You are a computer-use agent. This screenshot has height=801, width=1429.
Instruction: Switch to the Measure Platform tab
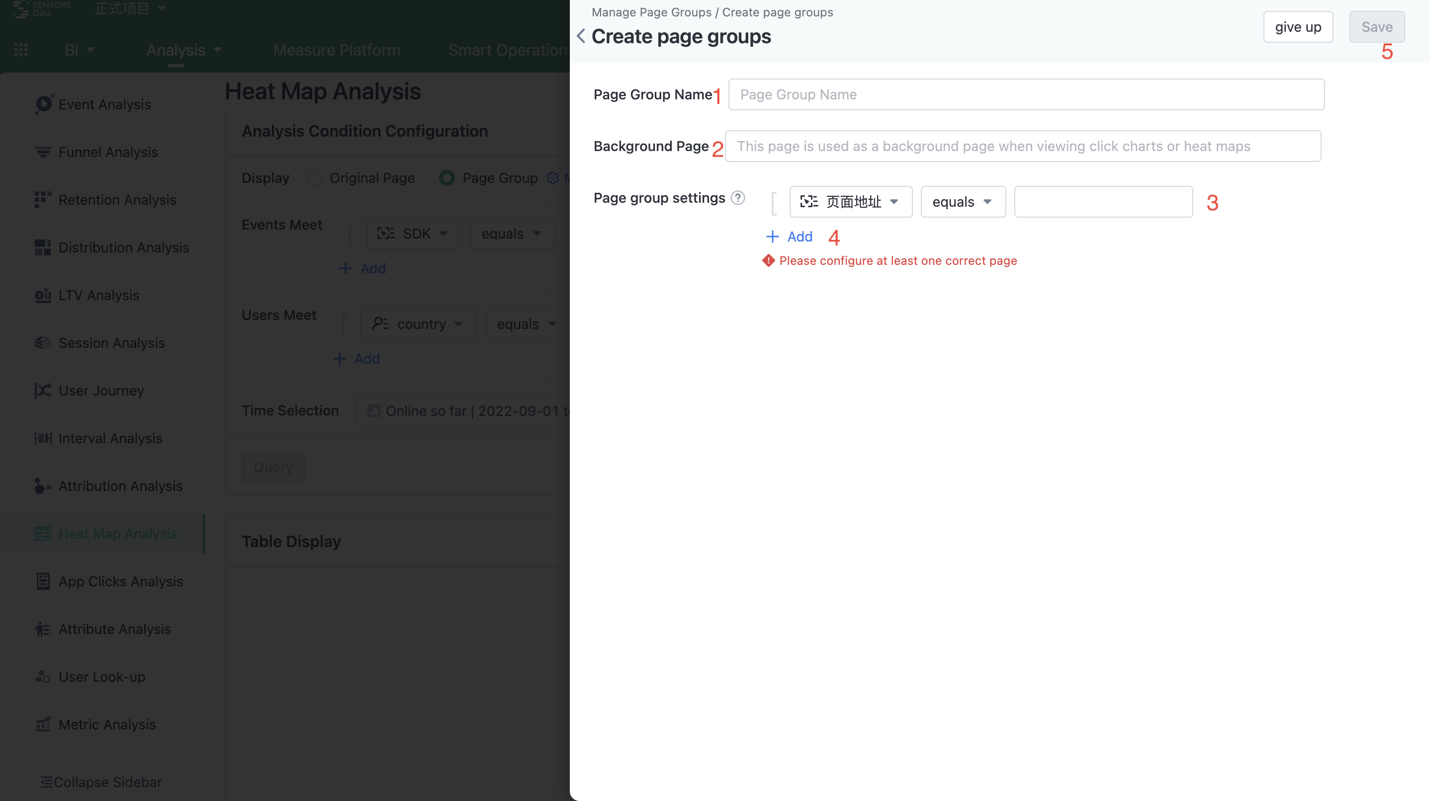[336, 50]
